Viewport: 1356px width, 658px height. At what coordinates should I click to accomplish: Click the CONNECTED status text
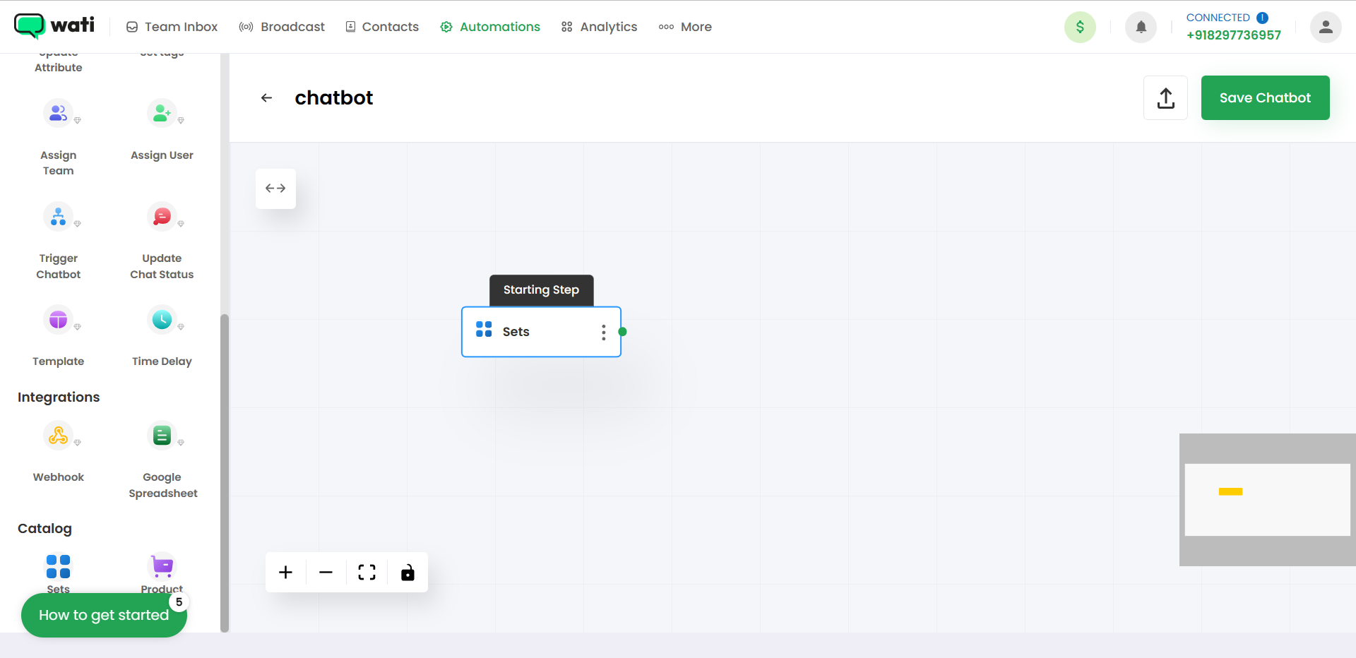(1218, 18)
